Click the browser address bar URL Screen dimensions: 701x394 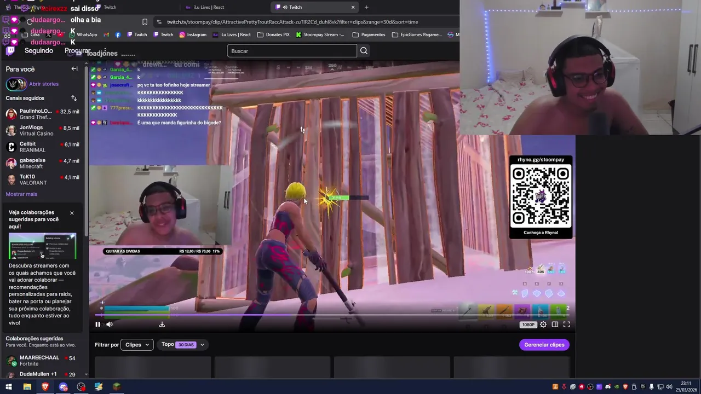tap(292, 22)
